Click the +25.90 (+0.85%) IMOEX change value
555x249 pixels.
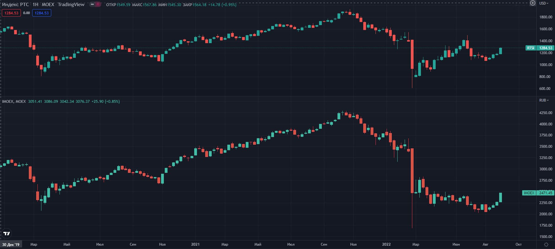tap(106, 101)
